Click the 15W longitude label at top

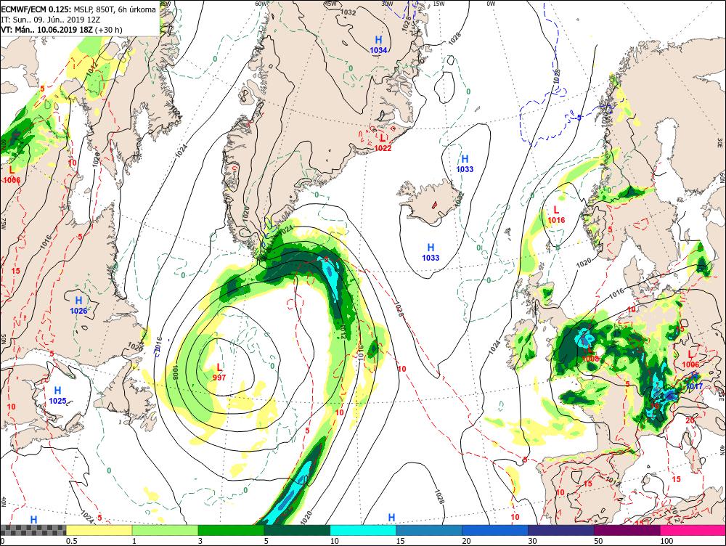[438, 4]
